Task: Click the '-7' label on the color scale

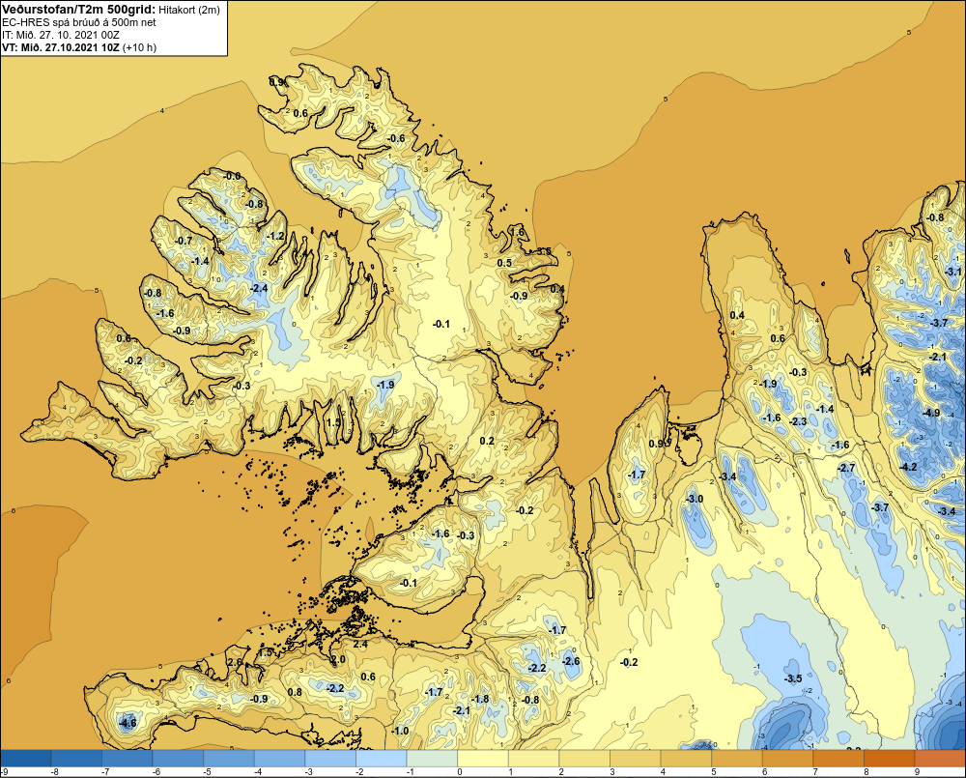Action: click(x=105, y=772)
